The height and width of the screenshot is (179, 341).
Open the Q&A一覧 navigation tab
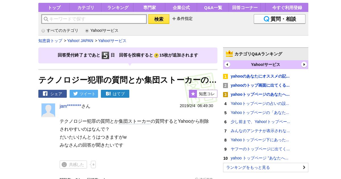pos(213,7)
